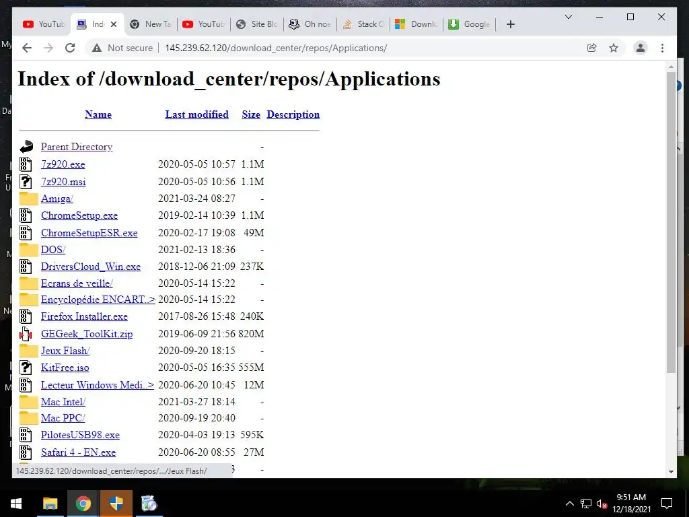Screen dimensions: 689x517
Task: Reload the page with the refresh icon
Action: pyautogui.click(x=70, y=48)
